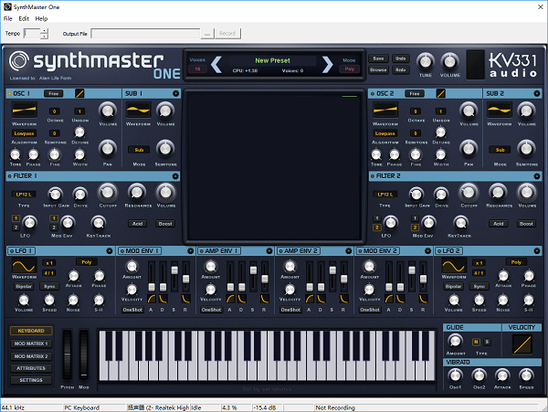This screenshot has height=412, width=548.
Task: Toggle the LFO 2 Sync button
Action: 479,286
